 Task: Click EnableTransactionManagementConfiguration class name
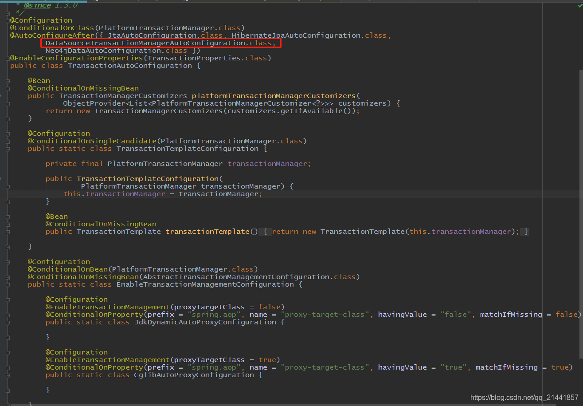coord(205,284)
